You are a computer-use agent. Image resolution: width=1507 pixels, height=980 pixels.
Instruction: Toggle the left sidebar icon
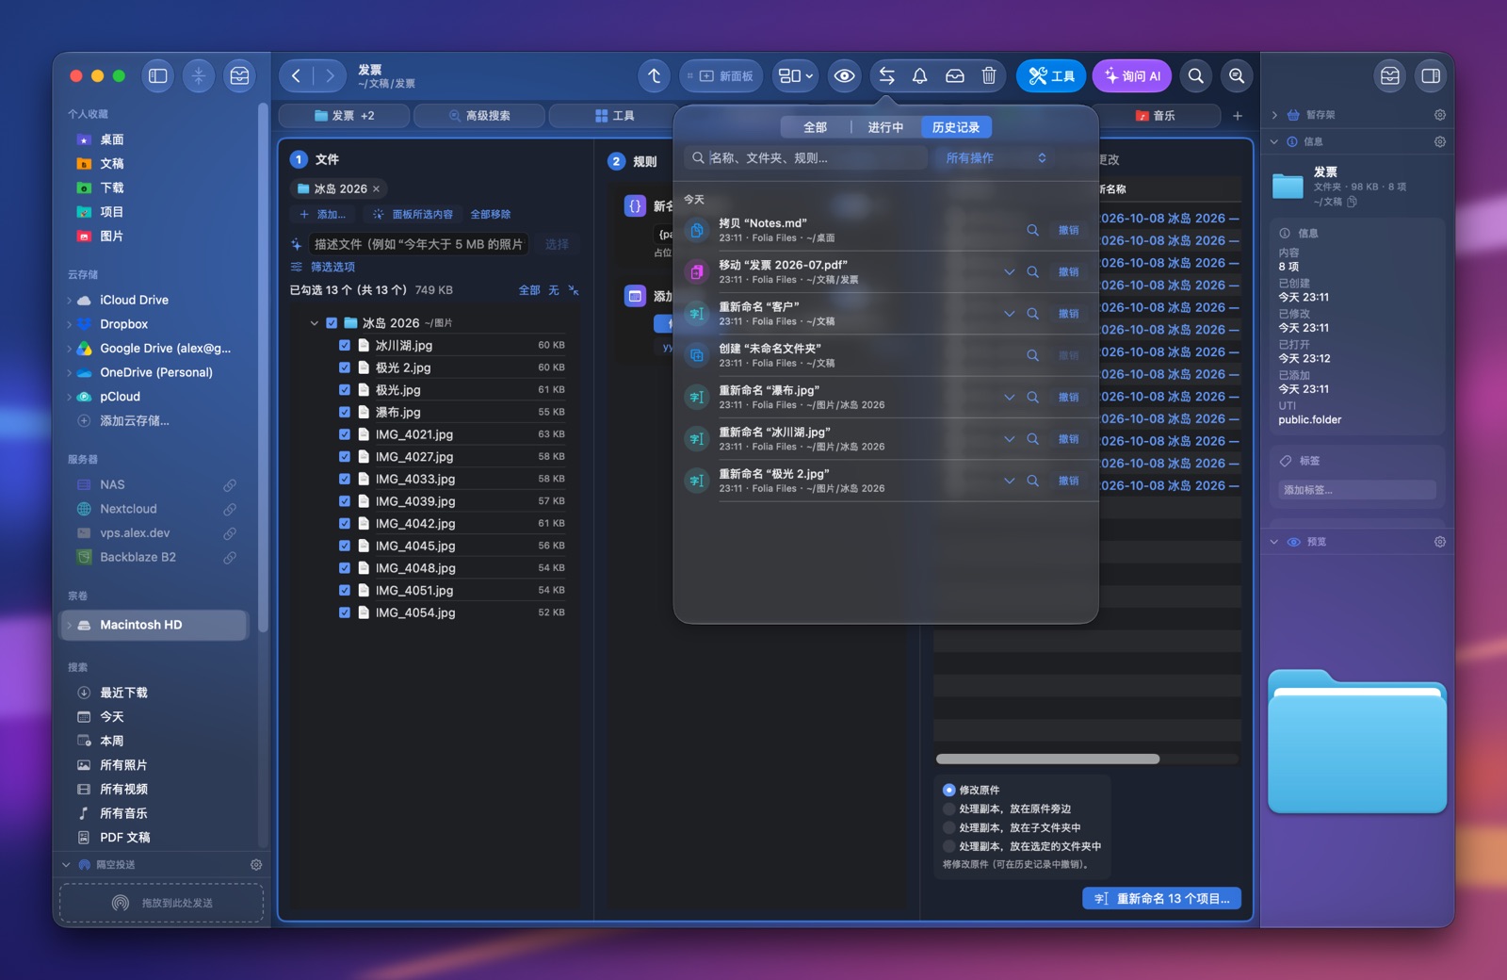tap(158, 76)
